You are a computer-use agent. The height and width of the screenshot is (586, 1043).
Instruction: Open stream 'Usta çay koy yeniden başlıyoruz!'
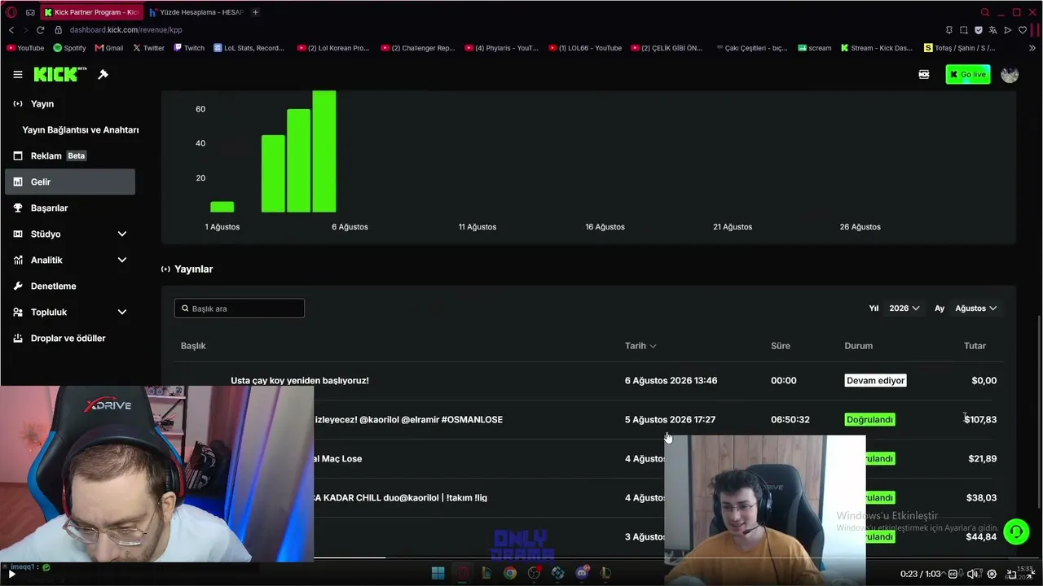point(300,380)
